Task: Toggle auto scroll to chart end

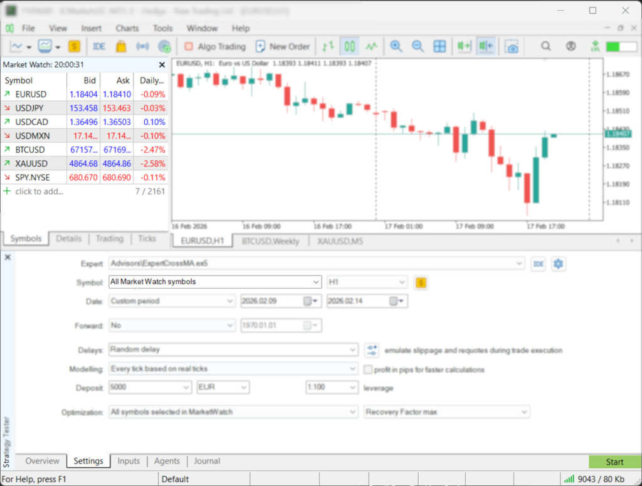Action: pos(465,46)
